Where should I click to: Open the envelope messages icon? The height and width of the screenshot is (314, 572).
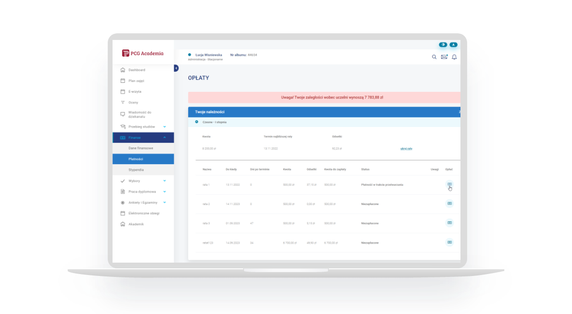444,57
